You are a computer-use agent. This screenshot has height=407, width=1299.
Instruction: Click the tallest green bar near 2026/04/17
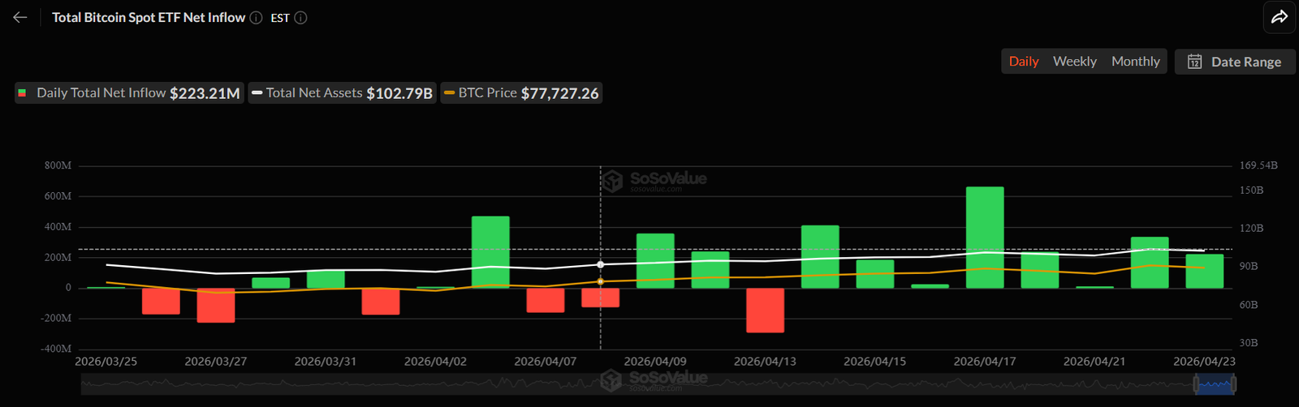coord(984,237)
